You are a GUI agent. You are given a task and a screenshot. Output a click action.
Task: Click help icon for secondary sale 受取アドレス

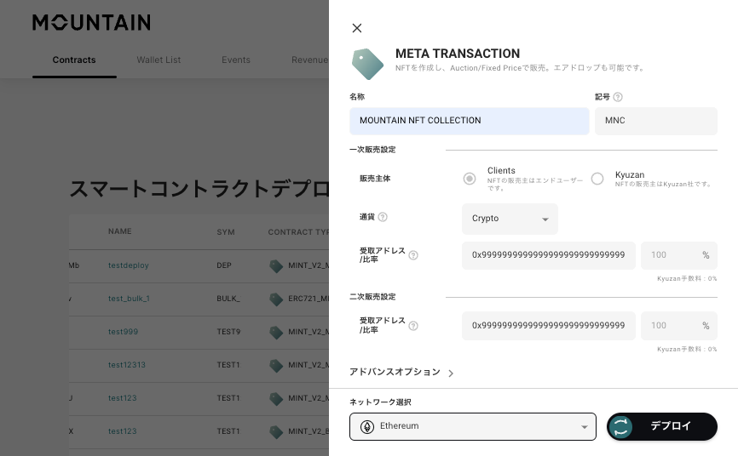pyautogui.click(x=413, y=326)
